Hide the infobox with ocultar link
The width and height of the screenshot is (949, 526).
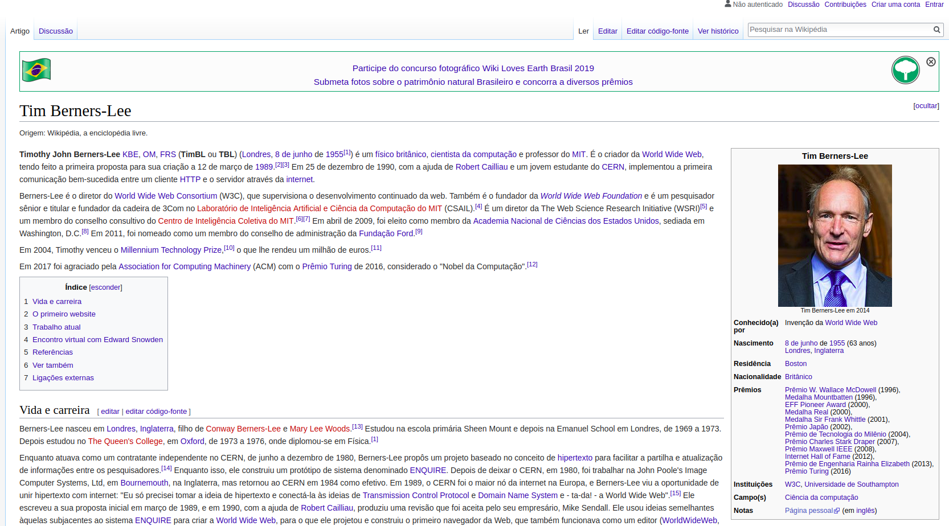coord(926,106)
